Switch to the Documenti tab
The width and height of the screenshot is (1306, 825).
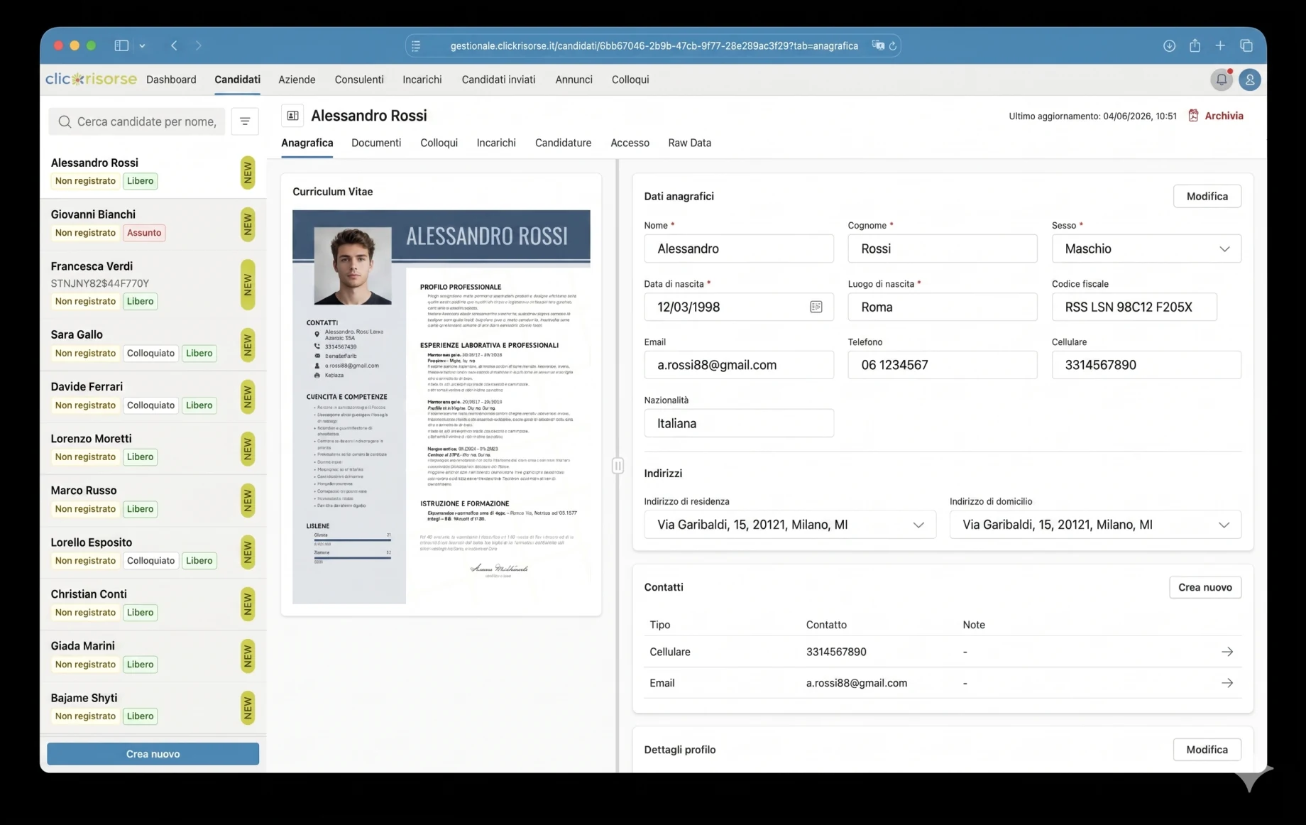point(376,143)
